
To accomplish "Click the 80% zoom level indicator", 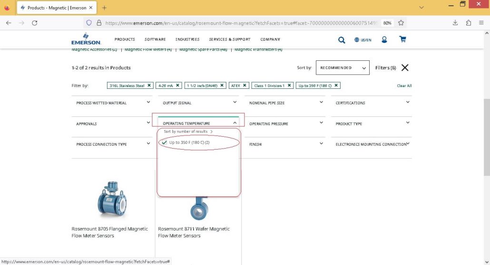I will 387,23.
